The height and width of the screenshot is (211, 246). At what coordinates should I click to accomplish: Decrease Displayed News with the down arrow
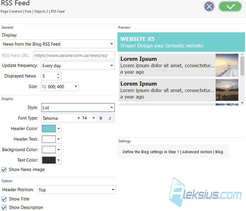pyautogui.click(x=58, y=78)
